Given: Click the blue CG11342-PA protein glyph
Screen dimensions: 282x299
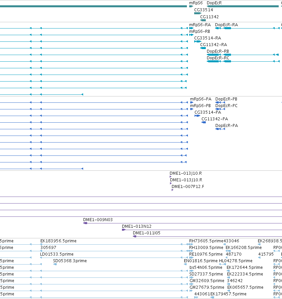Looking at the screenshot, I should pos(204,122).
